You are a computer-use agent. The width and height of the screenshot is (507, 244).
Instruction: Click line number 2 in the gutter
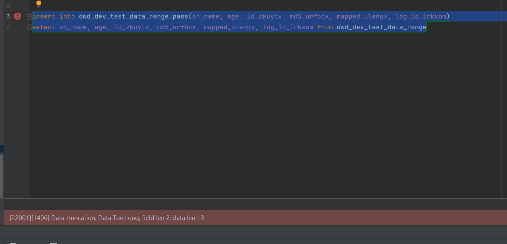tap(8, 6)
